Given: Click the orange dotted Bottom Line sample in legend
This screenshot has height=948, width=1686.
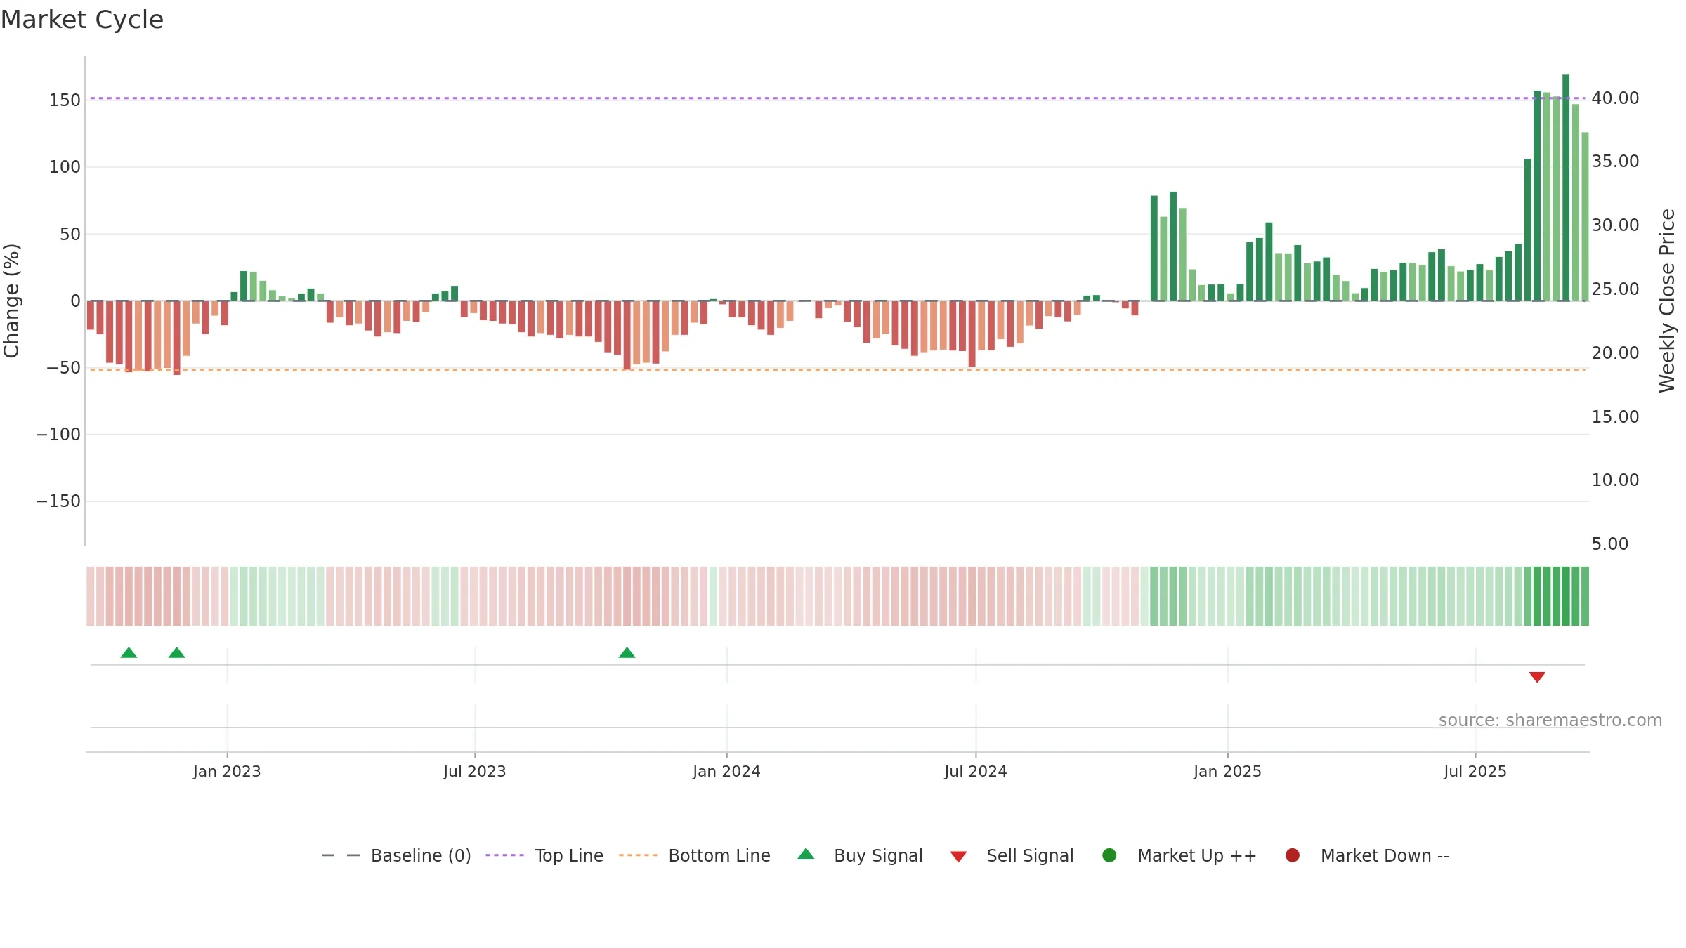Looking at the screenshot, I should (x=638, y=855).
